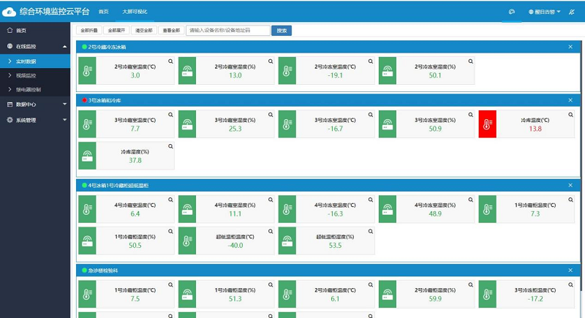The height and width of the screenshot is (318, 585).
Task: Click the device name search input field
Action: pyautogui.click(x=228, y=31)
